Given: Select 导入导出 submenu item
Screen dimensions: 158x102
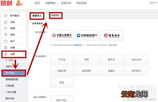Looking at the screenshot, I should point(14,73).
